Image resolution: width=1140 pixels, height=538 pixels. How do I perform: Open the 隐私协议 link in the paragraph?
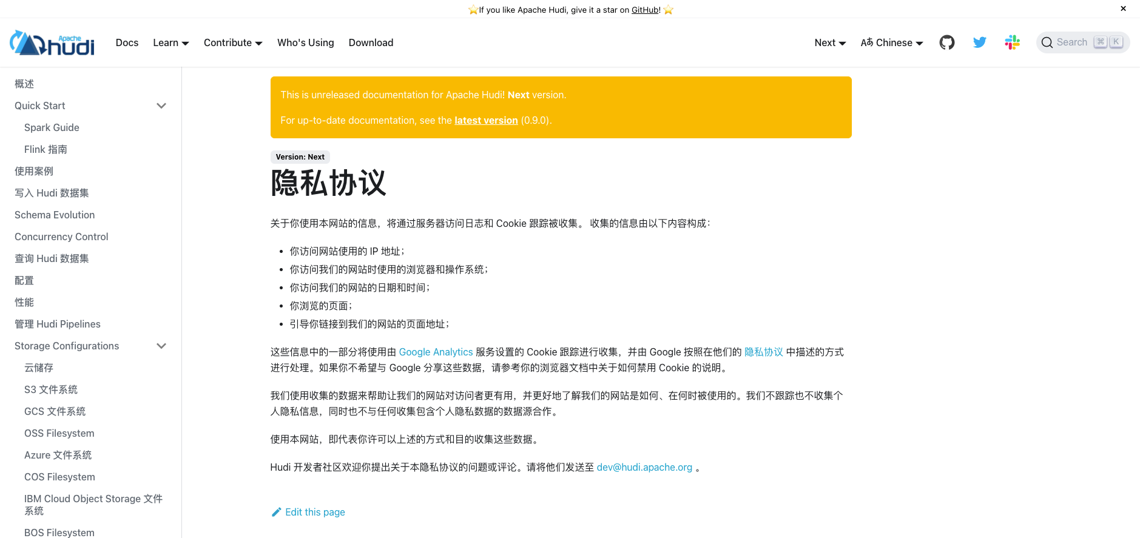click(x=764, y=352)
